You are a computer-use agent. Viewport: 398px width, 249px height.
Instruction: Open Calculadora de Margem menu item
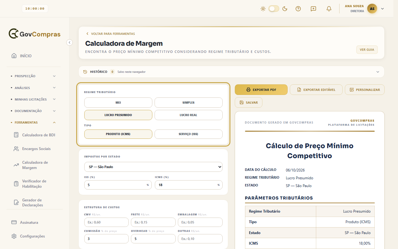tap(34, 165)
